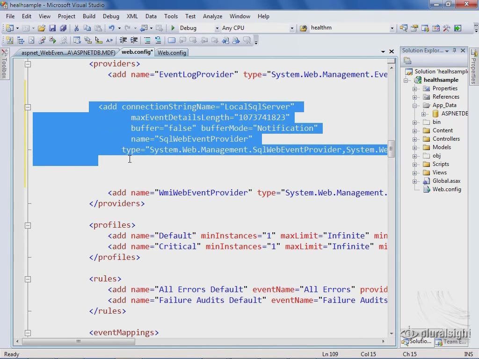Image resolution: width=479 pixels, height=359 pixels.
Task: Expand the Controllers folder node
Action: (414, 139)
